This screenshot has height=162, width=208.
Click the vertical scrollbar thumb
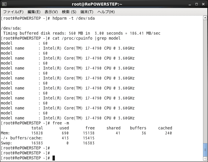[x=205, y=150]
